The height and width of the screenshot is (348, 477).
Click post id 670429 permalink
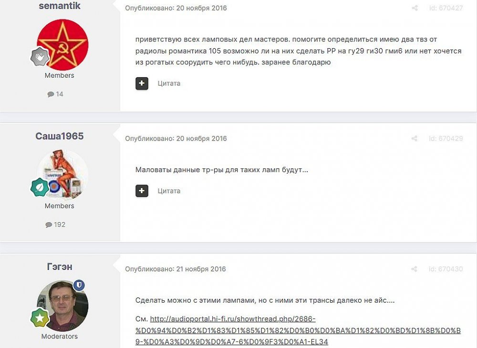pyautogui.click(x=446, y=139)
